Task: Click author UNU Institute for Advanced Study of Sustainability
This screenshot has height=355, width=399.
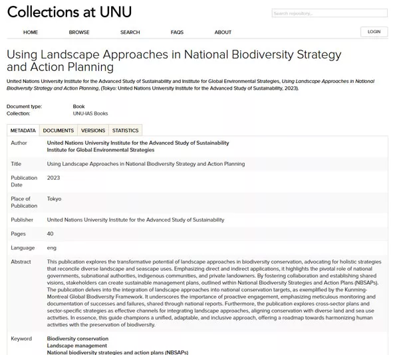Action: [x=138, y=143]
